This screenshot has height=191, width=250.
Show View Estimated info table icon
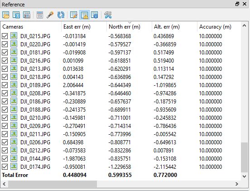[x=95, y=15]
